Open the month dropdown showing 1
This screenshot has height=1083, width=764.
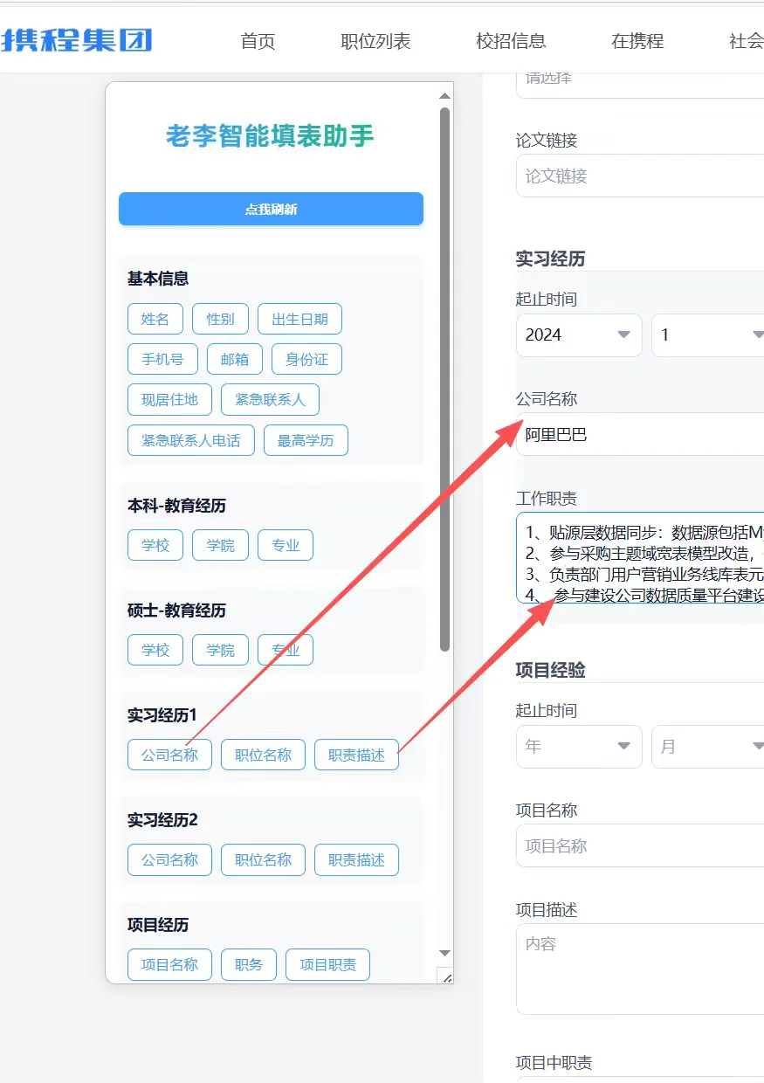(708, 335)
